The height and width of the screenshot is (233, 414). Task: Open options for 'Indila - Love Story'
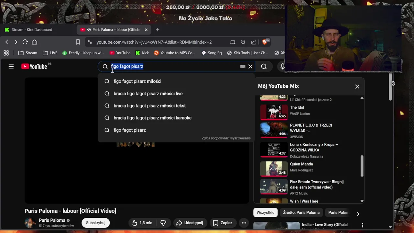point(362,225)
